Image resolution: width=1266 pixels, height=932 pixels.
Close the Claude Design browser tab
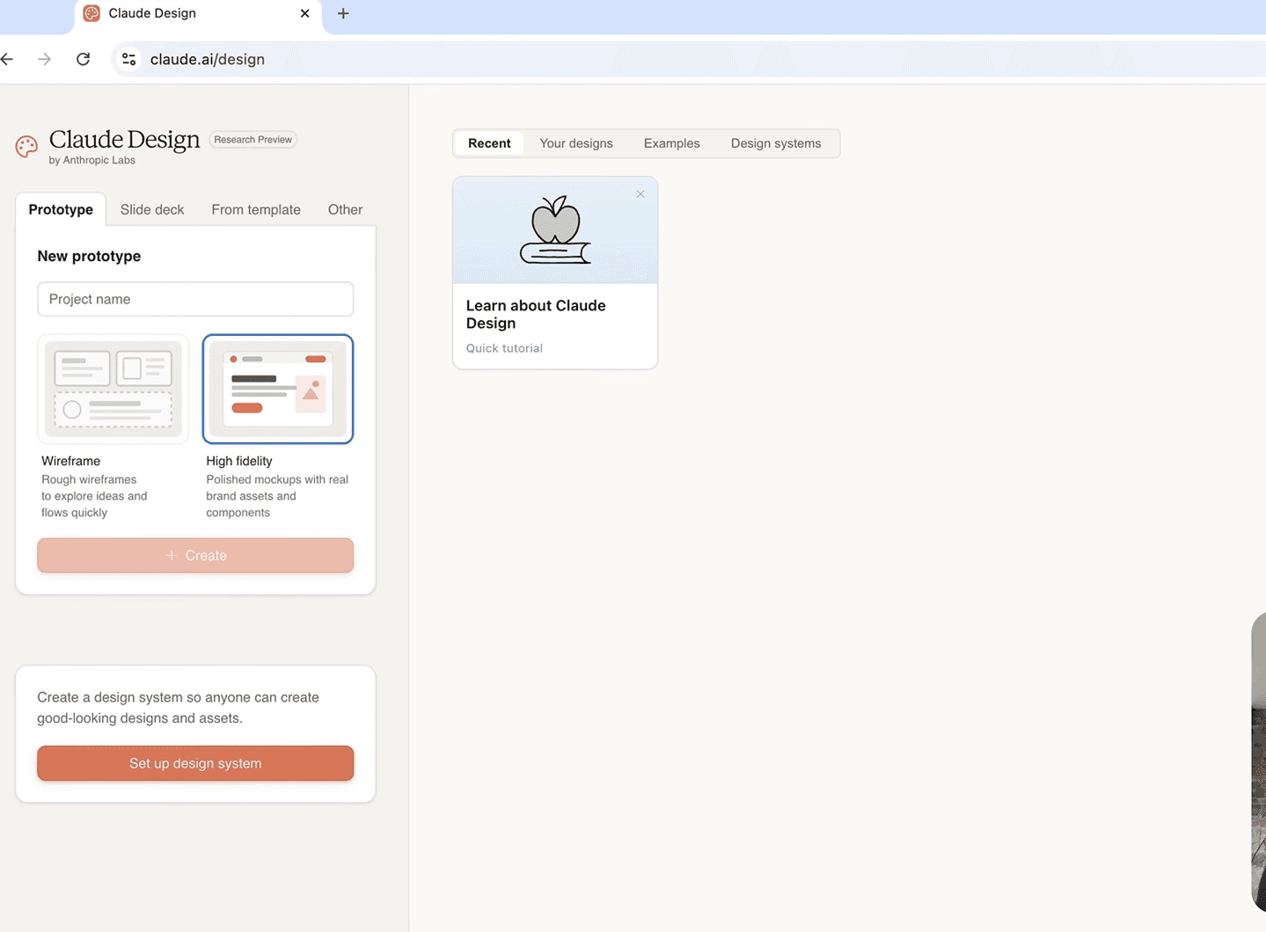point(304,13)
